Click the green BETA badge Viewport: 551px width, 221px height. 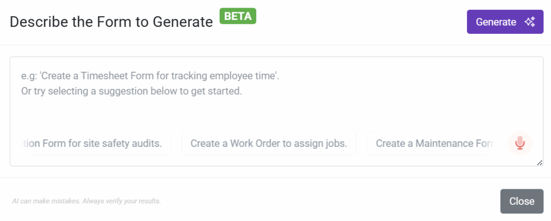tap(237, 16)
